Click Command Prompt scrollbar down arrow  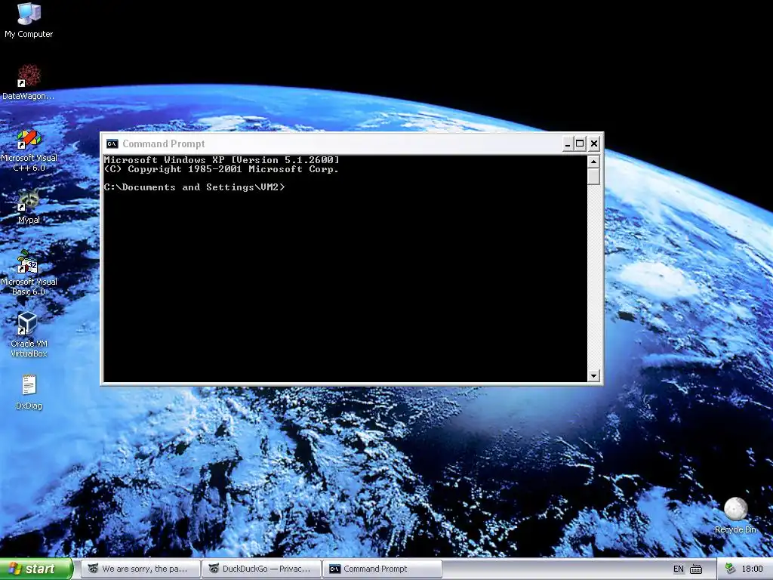point(593,376)
